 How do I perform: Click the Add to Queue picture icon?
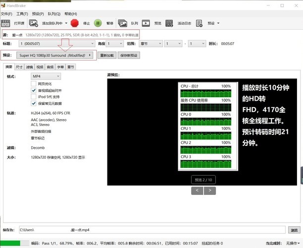tap(34, 23)
